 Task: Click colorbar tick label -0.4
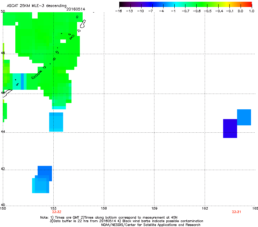tap(219, 11)
